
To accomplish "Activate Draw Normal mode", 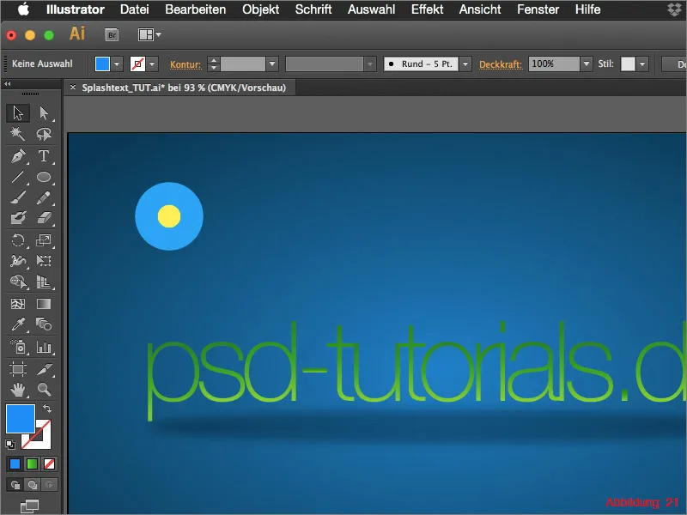I will [15, 484].
